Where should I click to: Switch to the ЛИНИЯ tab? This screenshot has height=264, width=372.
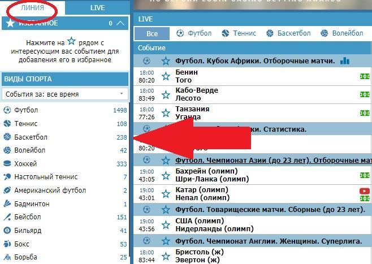click(32, 8)
